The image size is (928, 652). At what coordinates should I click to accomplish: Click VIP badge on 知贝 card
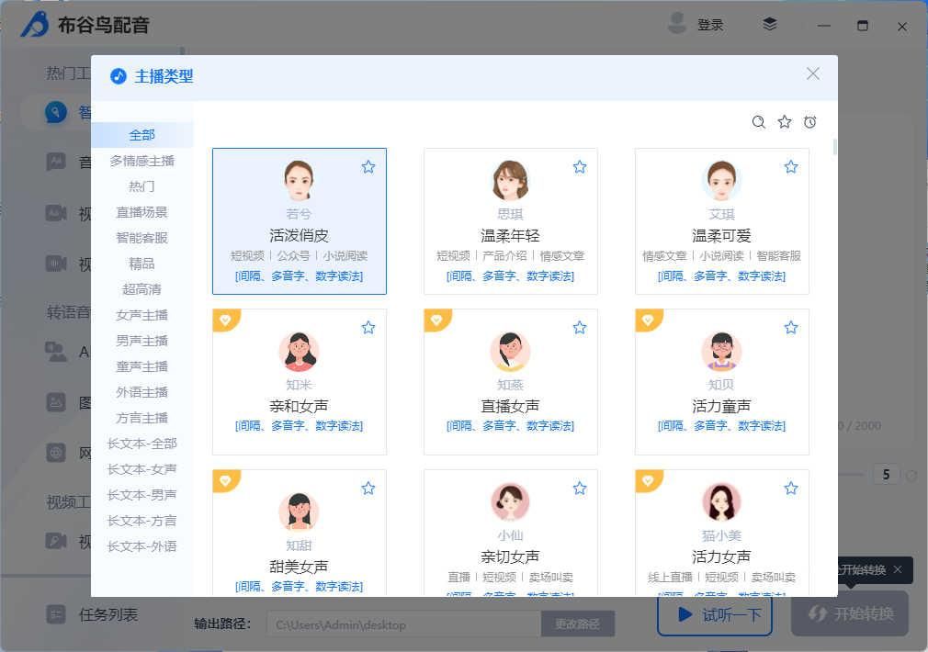click(648, 320)
